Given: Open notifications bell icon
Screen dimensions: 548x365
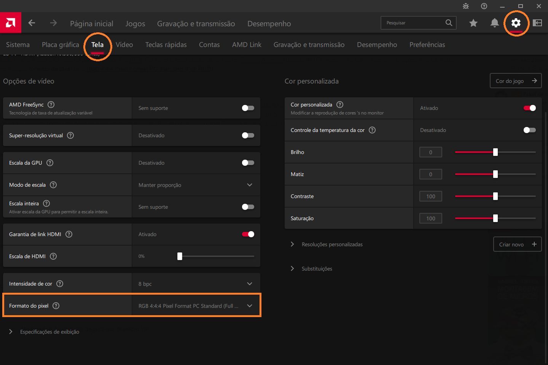Looking at the screenshot, I should 495,23.
